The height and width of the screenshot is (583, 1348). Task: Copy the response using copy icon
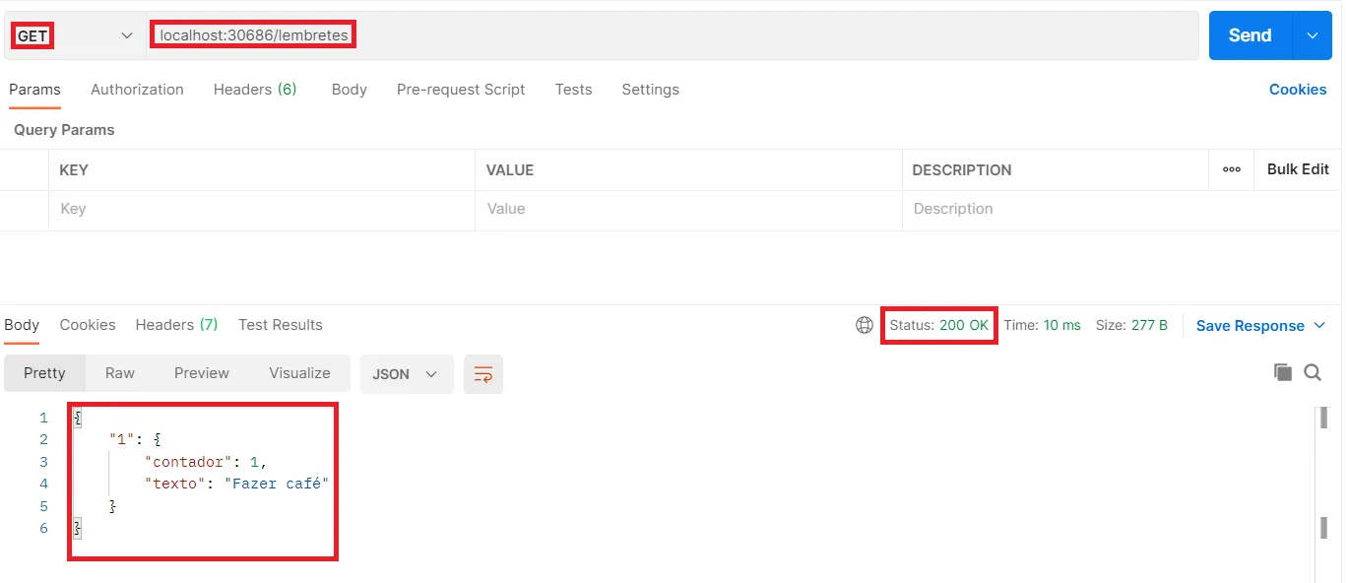[x=1282, y=372]
